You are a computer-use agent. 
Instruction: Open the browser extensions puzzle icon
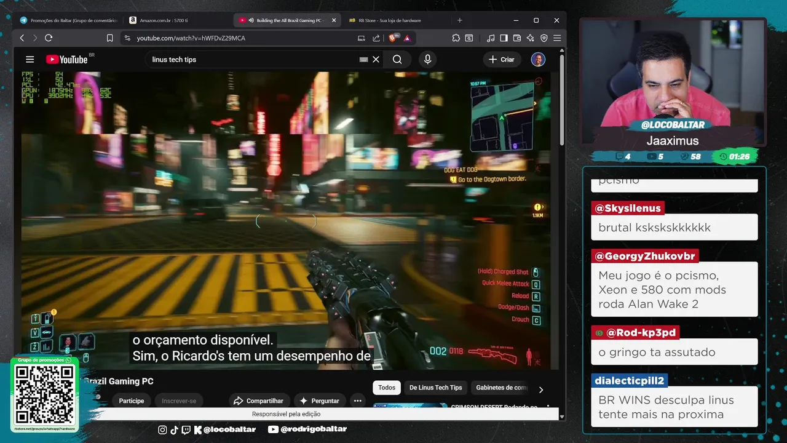[456, 38]
